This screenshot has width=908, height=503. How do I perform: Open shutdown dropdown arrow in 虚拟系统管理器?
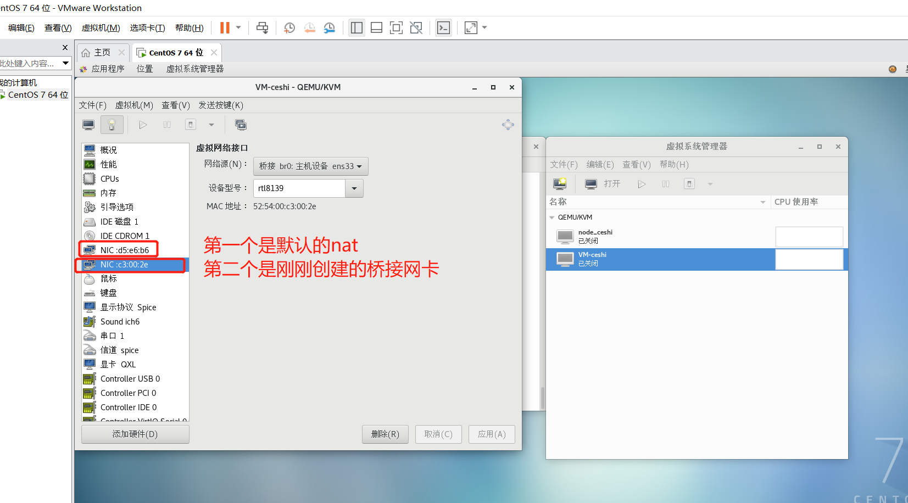point(710,184)
